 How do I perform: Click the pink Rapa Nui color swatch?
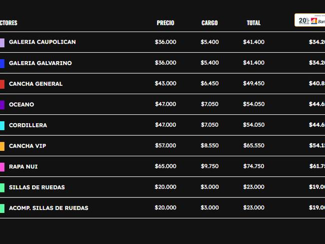[2, 167]
